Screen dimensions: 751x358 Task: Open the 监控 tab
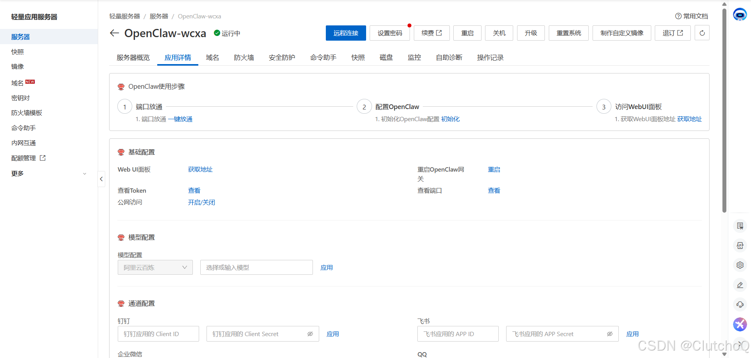[414, 57]
